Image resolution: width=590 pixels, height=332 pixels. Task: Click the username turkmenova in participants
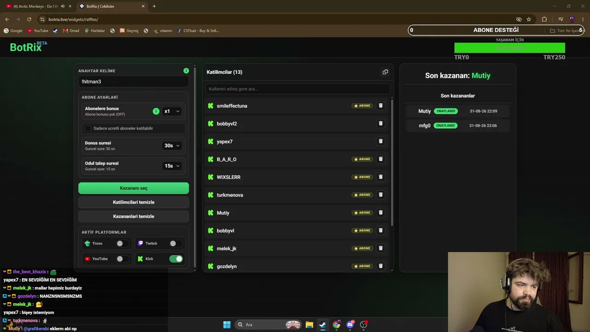tap(230, 195)
